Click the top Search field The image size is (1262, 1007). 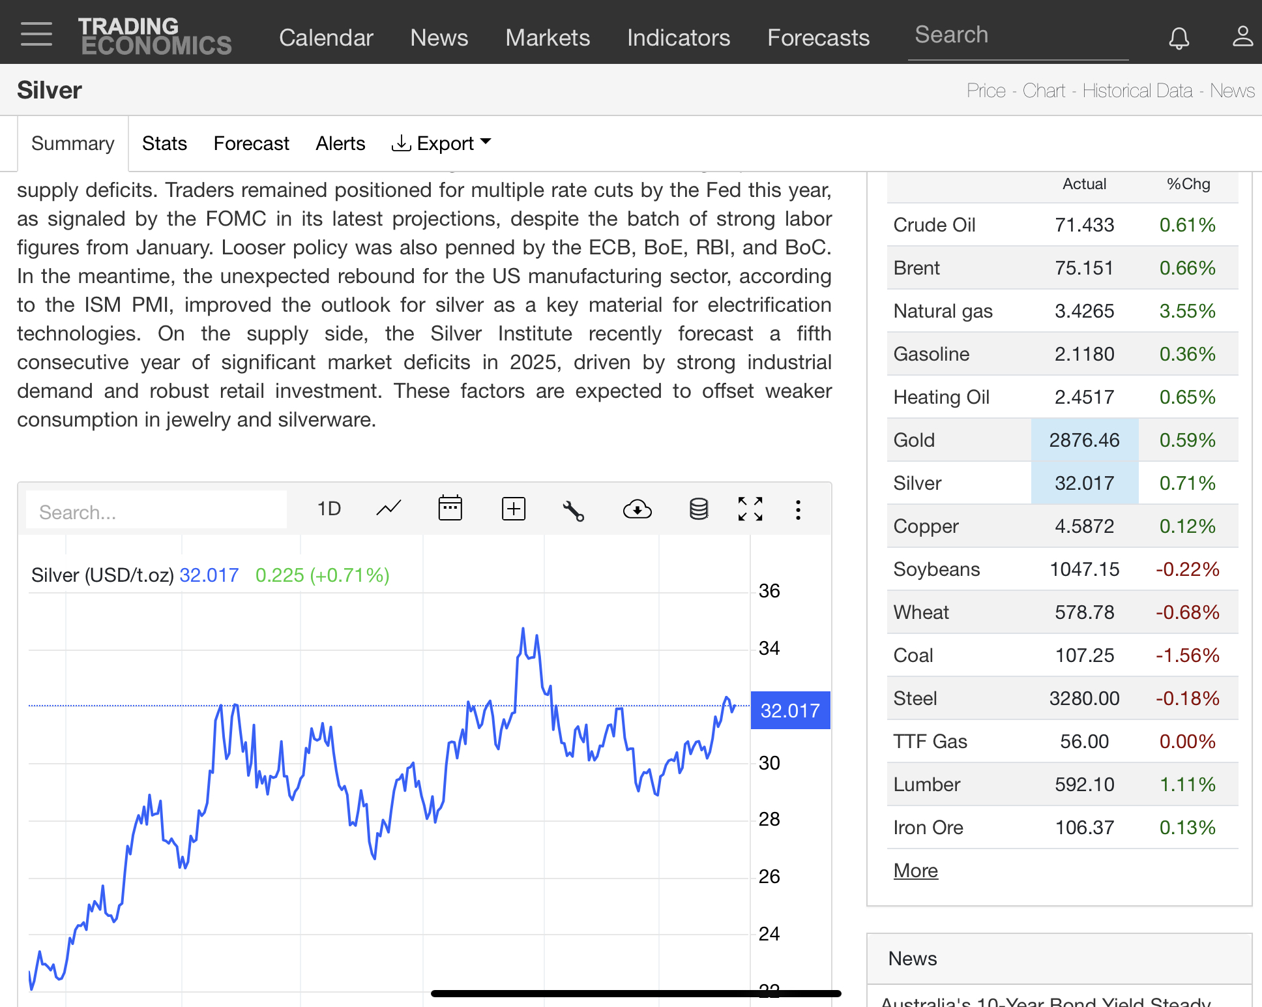[1018, 36]
